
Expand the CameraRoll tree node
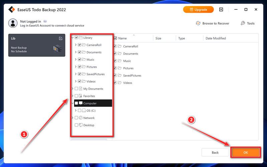click(x=76, y=45)
